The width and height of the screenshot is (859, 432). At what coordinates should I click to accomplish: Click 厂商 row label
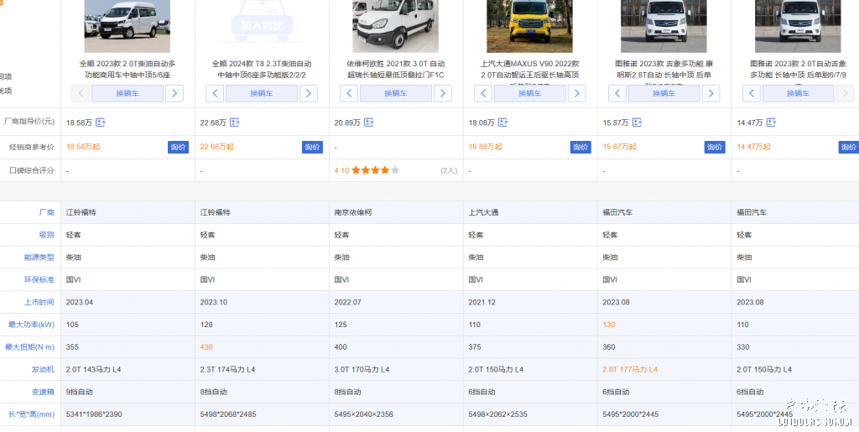coord(47,212)
